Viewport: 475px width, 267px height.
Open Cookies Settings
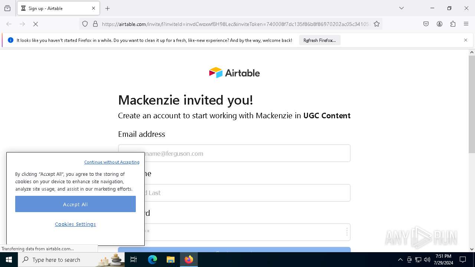[x=75, y=224]
